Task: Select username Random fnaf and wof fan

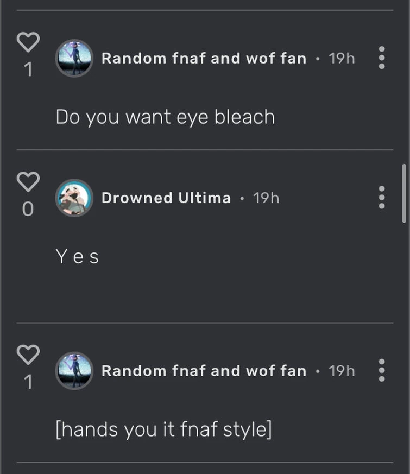Action: [x=204, y=58]
